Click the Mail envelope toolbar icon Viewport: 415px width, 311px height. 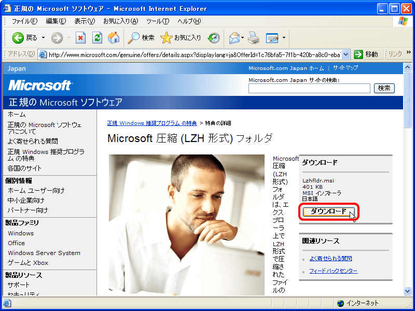point(234,38)
